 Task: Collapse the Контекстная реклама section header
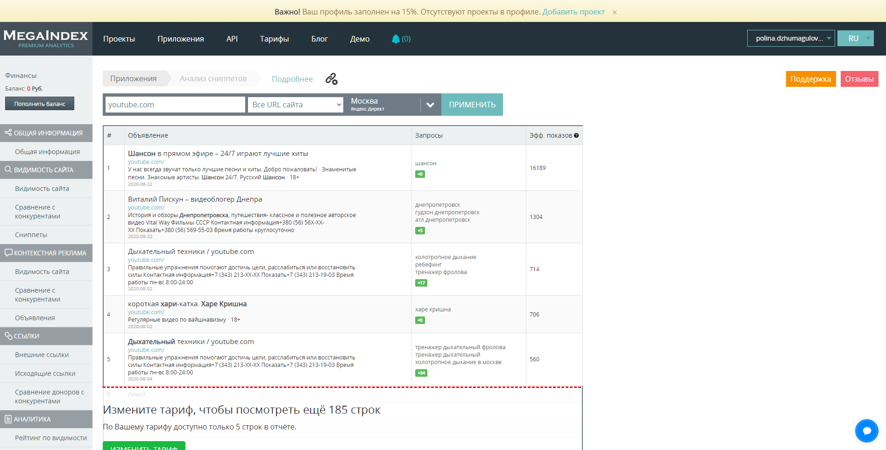pos(46,253)
